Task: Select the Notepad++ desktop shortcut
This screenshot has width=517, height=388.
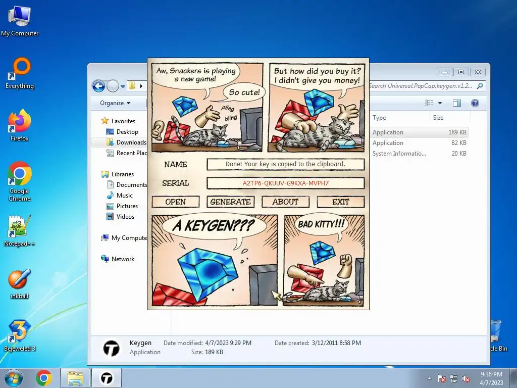Action: 20,230
